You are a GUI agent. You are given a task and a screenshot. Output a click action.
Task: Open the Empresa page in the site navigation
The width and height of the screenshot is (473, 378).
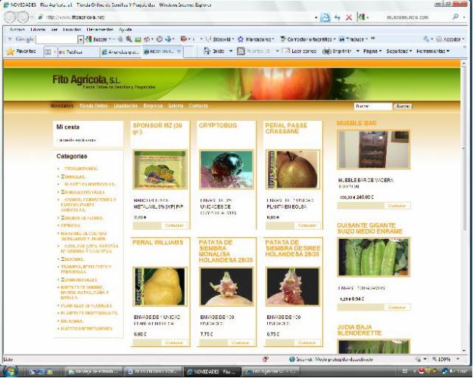coord(153,106)
